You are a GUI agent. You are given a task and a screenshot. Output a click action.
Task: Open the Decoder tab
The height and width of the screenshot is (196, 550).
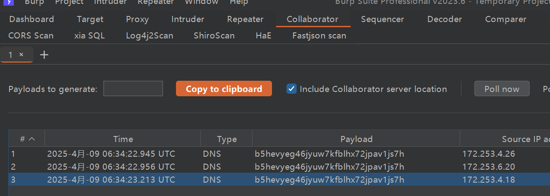444,19
